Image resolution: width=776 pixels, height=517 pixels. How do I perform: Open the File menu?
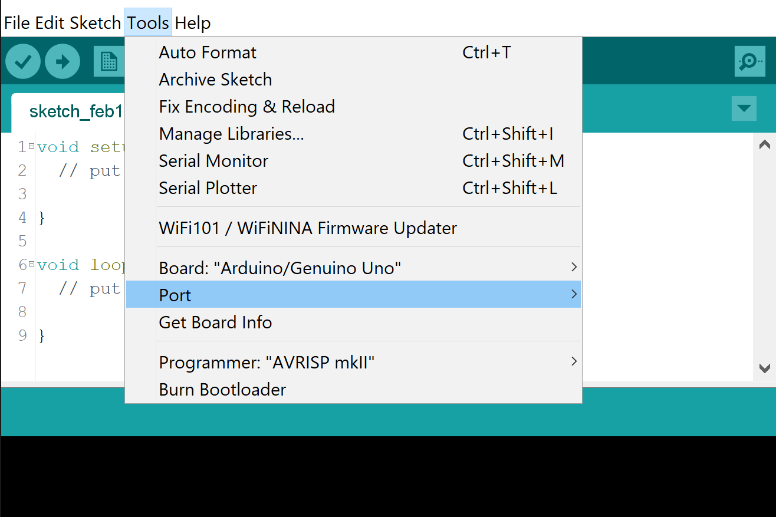click(x=17, y=24)
